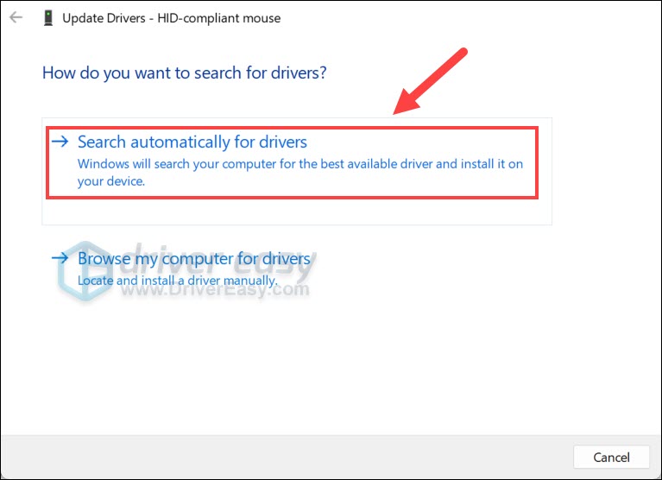The image size is (662, 480).
Task: Click "Windows will search your computer" description text
Action: [x=300, y=173]
